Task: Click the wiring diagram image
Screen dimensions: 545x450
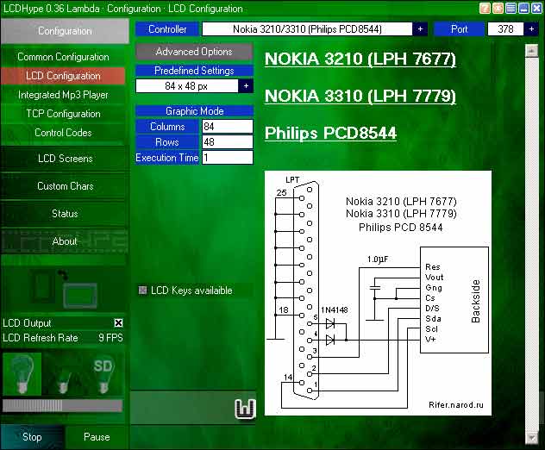Action: 379,293
